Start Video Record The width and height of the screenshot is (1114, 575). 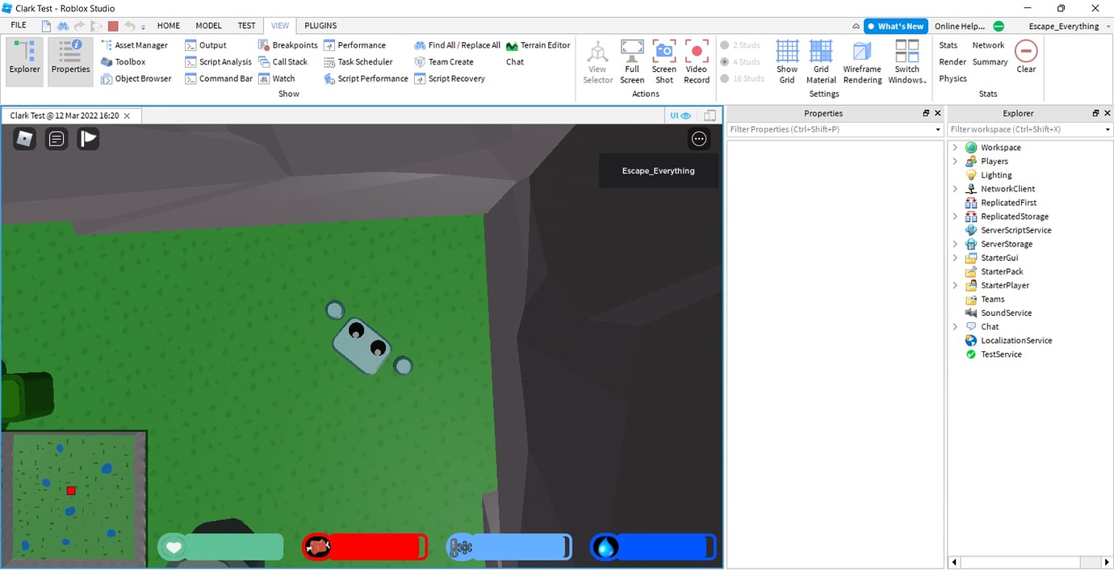click(x=697, y=61)
